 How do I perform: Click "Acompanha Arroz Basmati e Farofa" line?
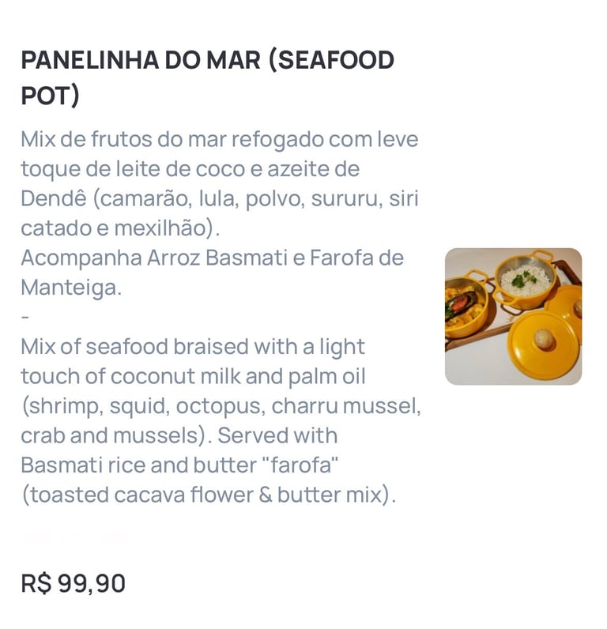[212, 258]
